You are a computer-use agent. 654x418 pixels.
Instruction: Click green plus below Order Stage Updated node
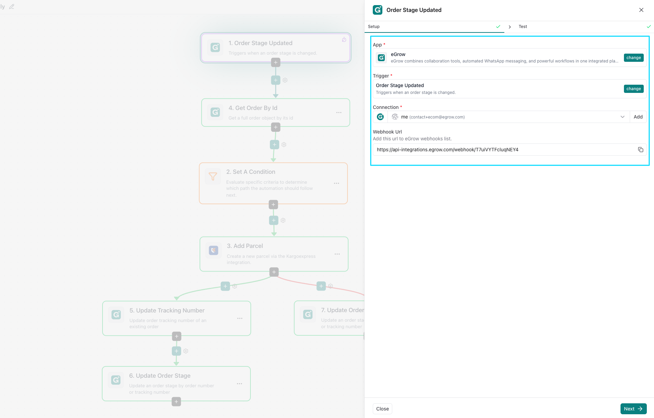[x=276, y=80]
